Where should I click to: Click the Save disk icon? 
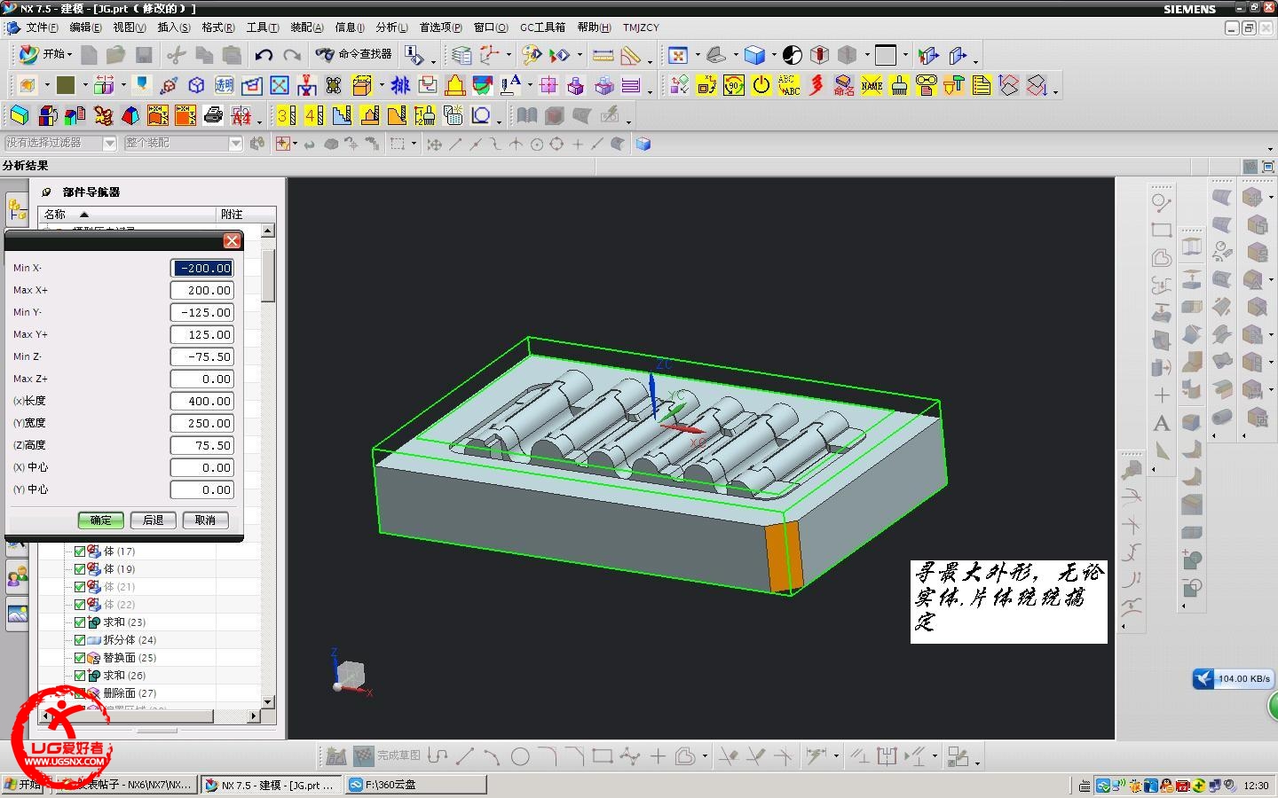[x=144, y=55]
